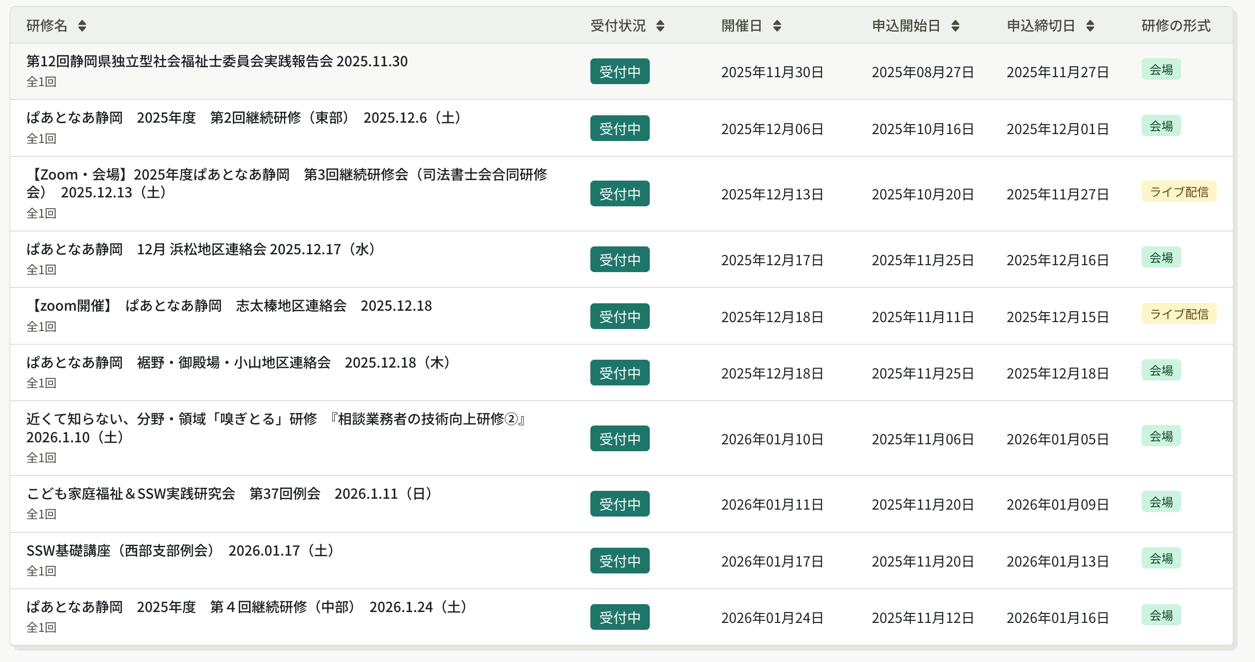Click 受付中 badge for 2026年01月24日 event

(620, 617)
